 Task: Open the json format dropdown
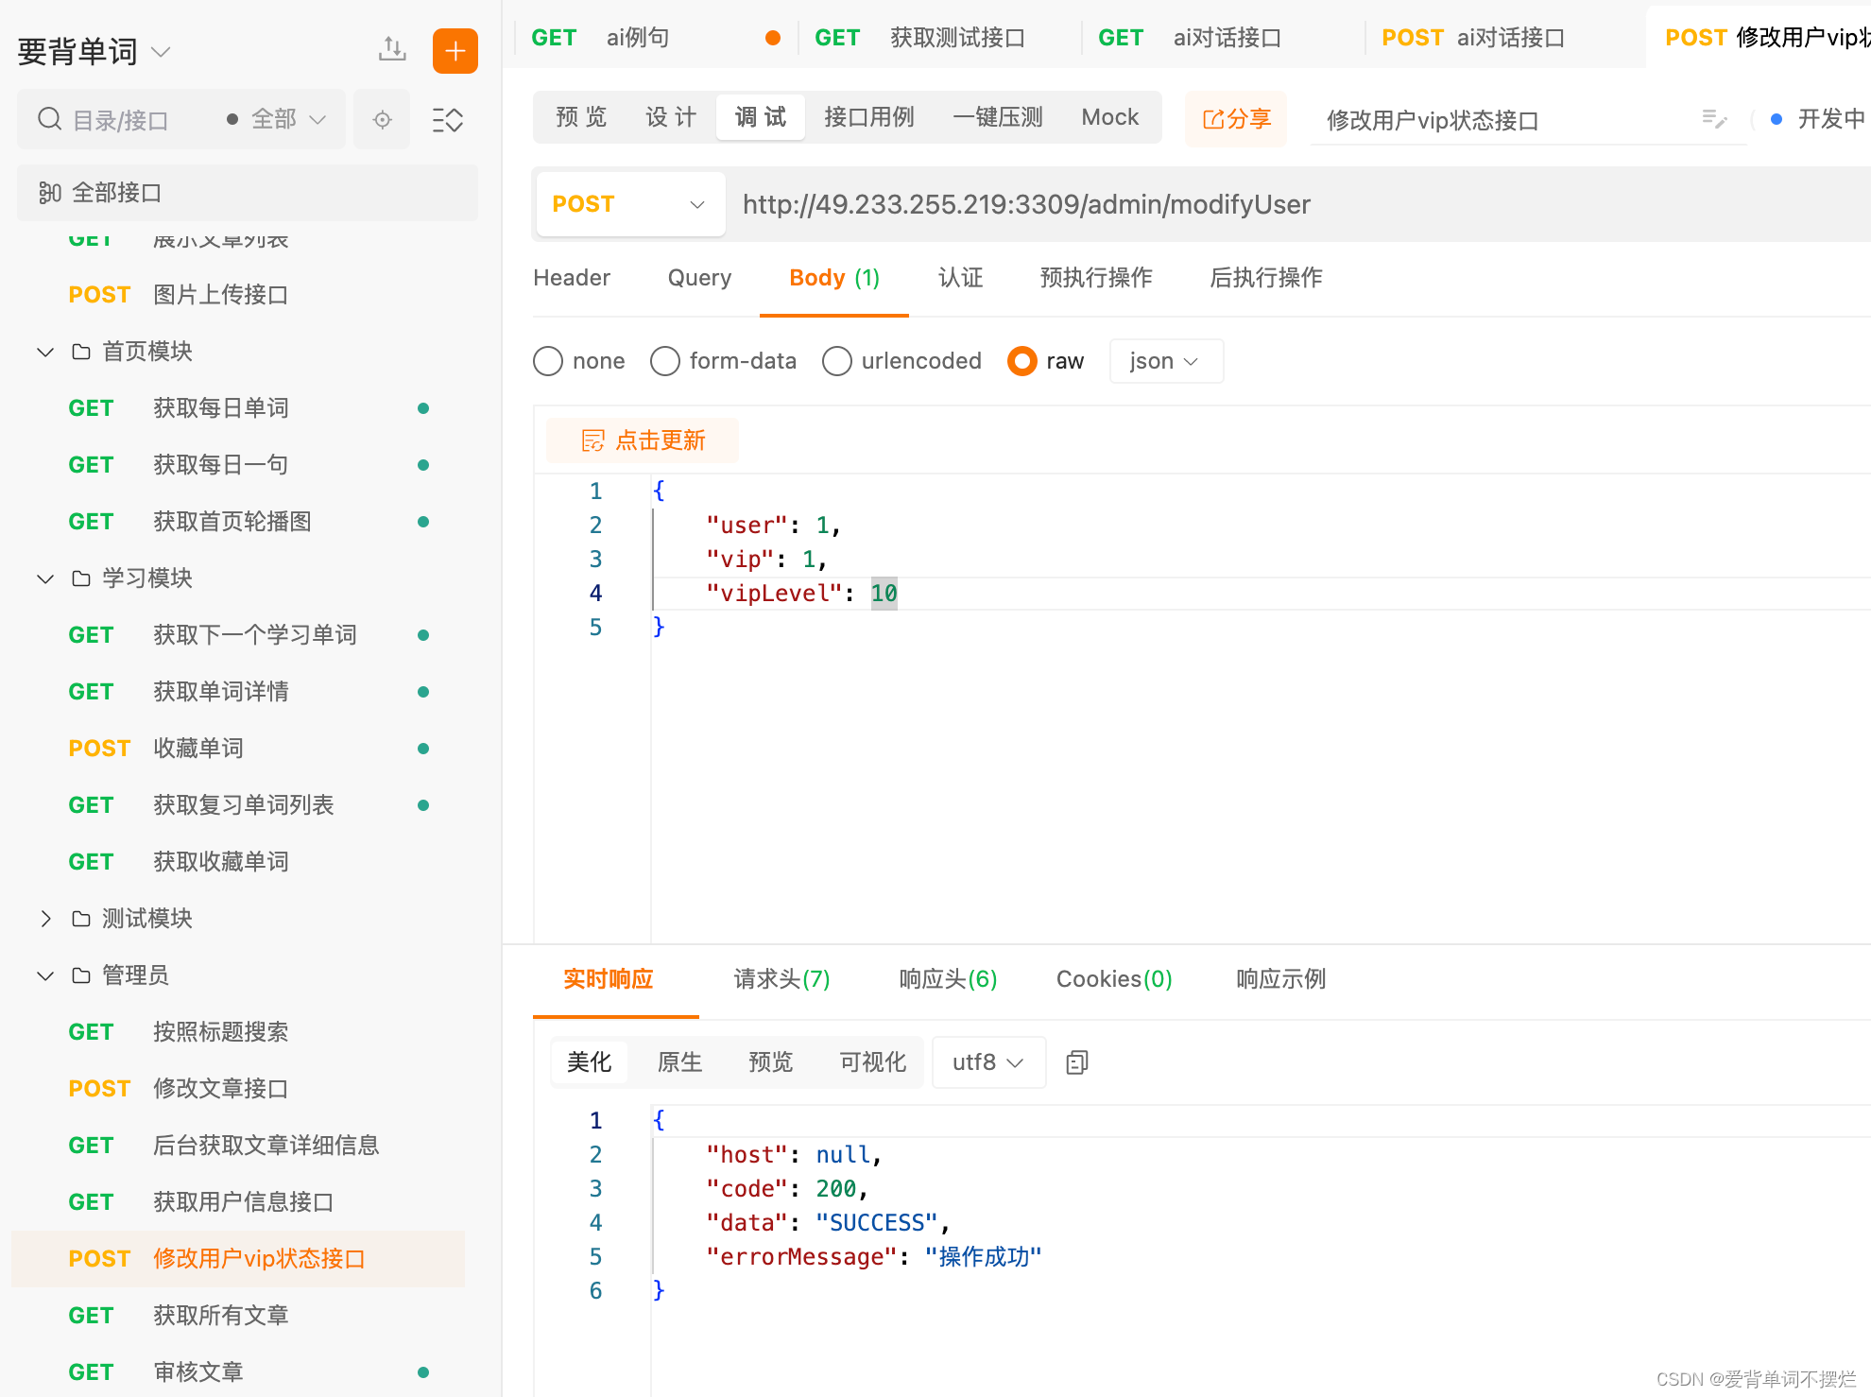point(1165,361)
